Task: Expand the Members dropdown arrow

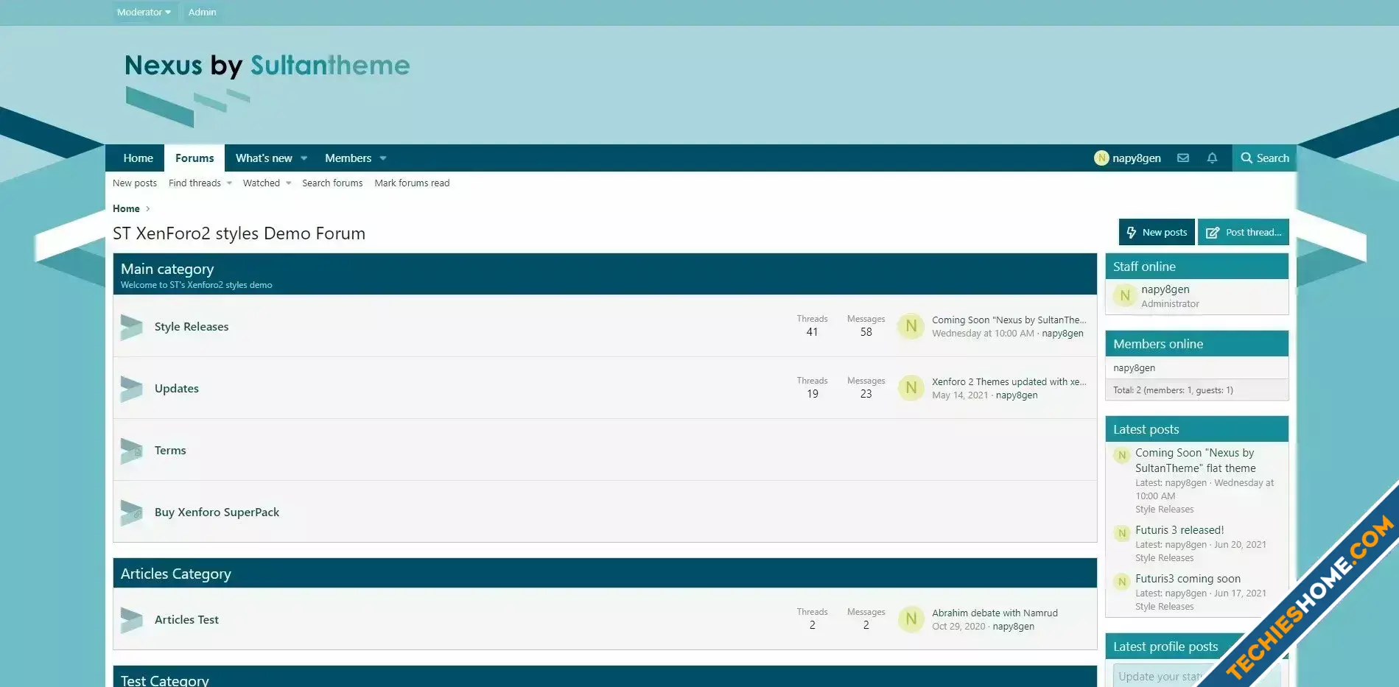Action: coord(383,158)
